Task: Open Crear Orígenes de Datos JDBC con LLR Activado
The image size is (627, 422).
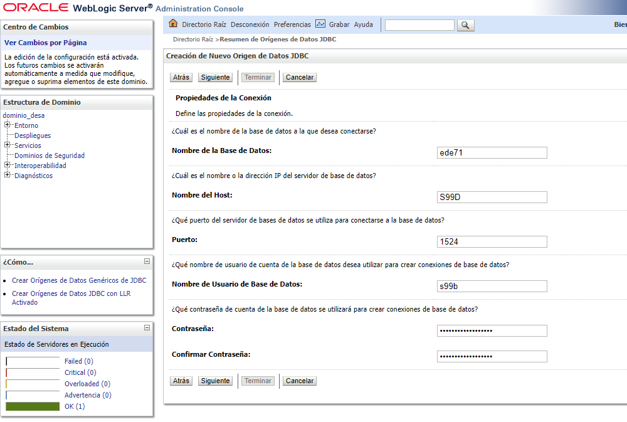Action: (x=71, y=298)
